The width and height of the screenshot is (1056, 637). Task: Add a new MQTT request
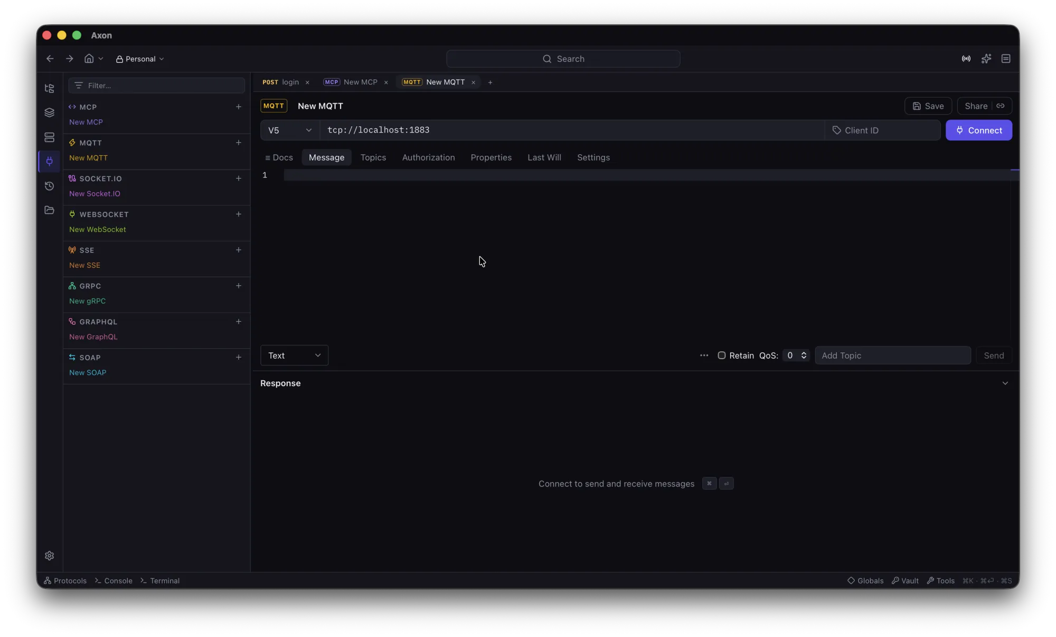238,143
